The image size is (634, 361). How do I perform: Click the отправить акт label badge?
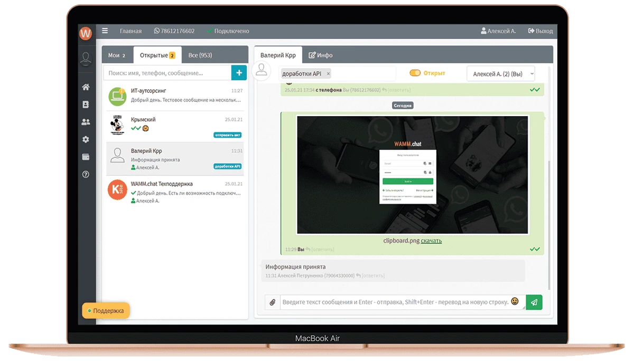(228, 135)
